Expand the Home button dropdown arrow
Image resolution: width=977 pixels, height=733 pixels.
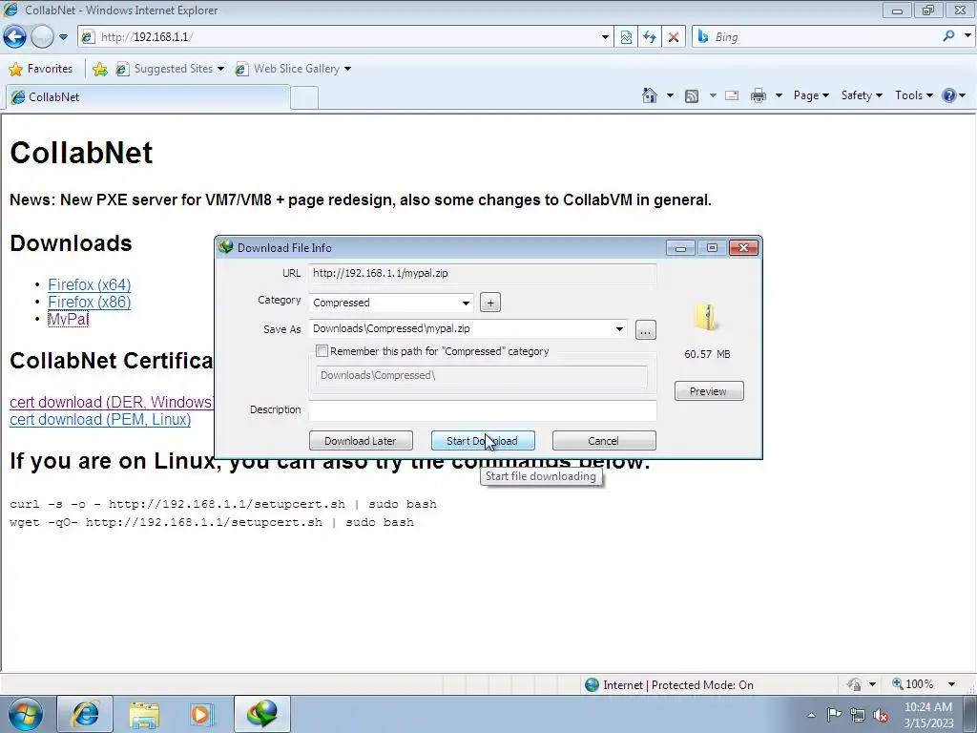(x=670, y=95)
